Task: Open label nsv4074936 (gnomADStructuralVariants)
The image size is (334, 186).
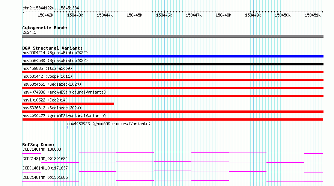Action: point(64,92)
